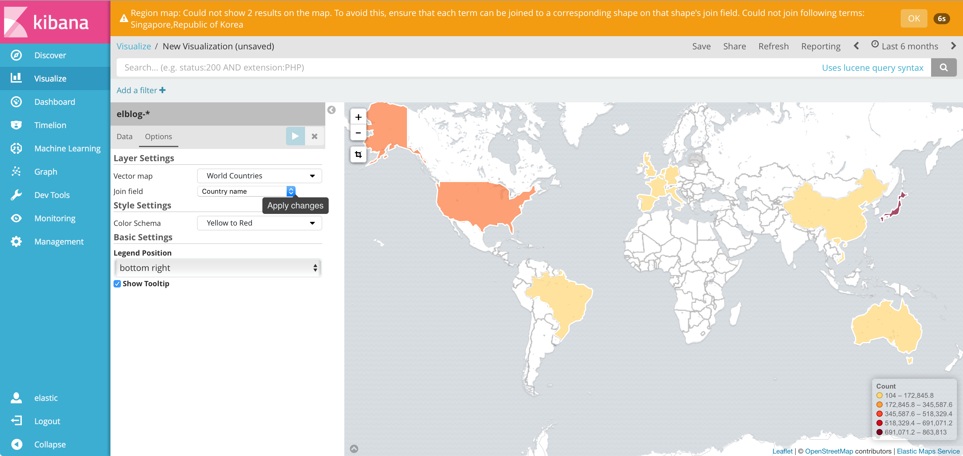
Task: Select the Graph app icon
Action: pyautogui.click(x=17, y=171)
